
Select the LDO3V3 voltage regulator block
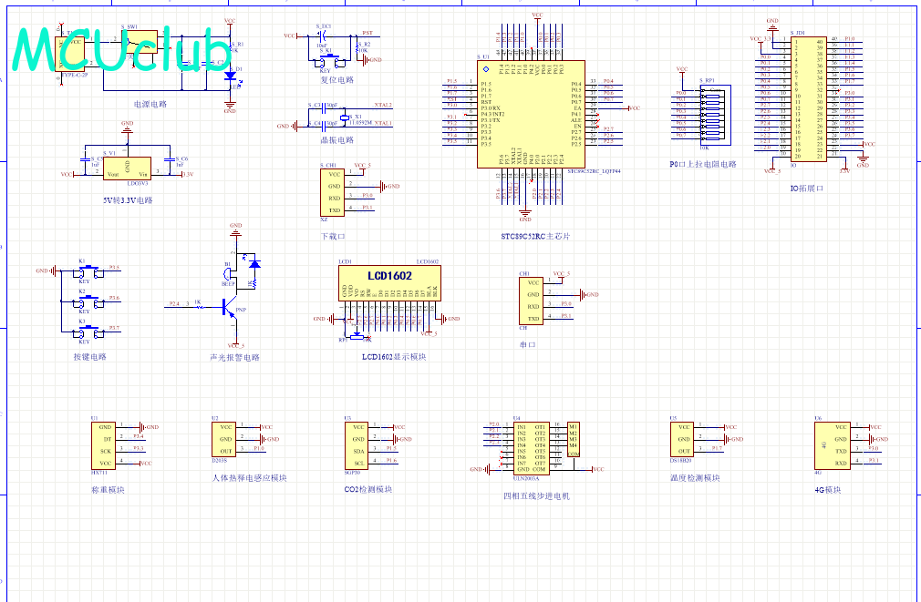click(126, 167)
